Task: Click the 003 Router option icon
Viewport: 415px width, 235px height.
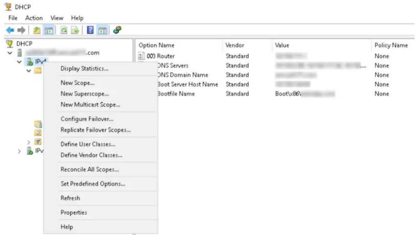Action: [x=141, y=56]
